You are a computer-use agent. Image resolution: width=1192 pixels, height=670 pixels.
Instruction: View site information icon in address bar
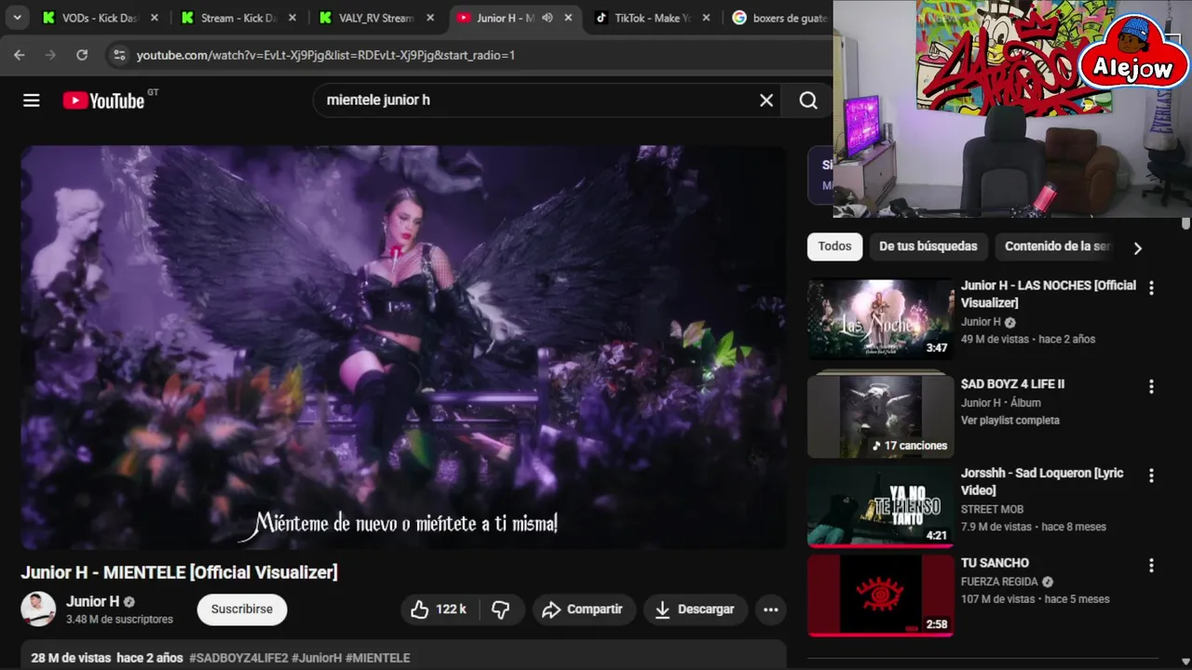119,55
